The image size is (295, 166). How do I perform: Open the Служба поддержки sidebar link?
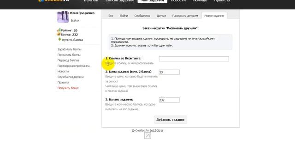pos(71,77)
